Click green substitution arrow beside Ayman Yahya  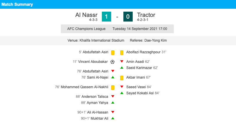click(113, 102)
